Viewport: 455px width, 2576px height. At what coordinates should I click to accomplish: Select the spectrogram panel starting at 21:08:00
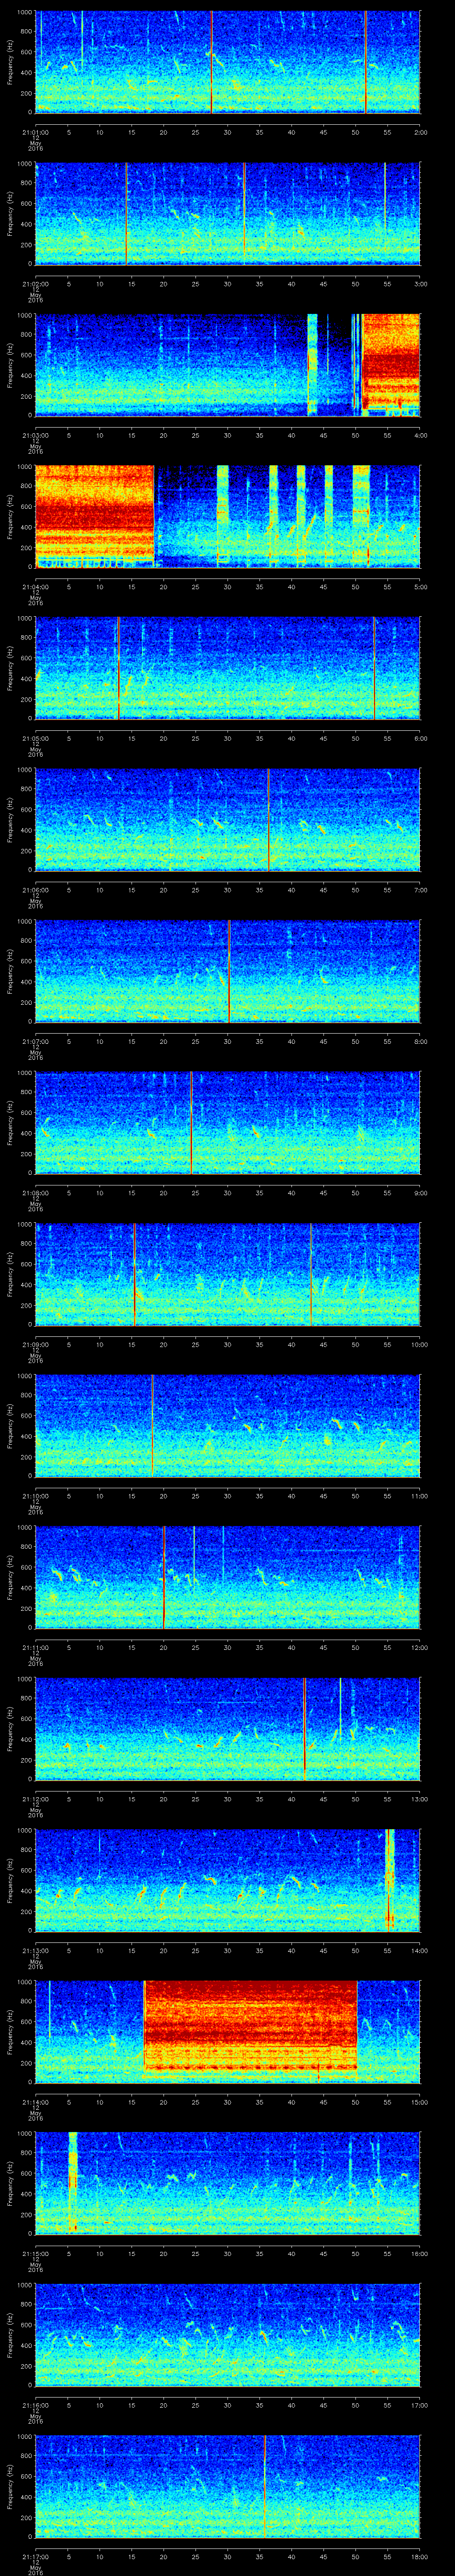(228, 1123)
